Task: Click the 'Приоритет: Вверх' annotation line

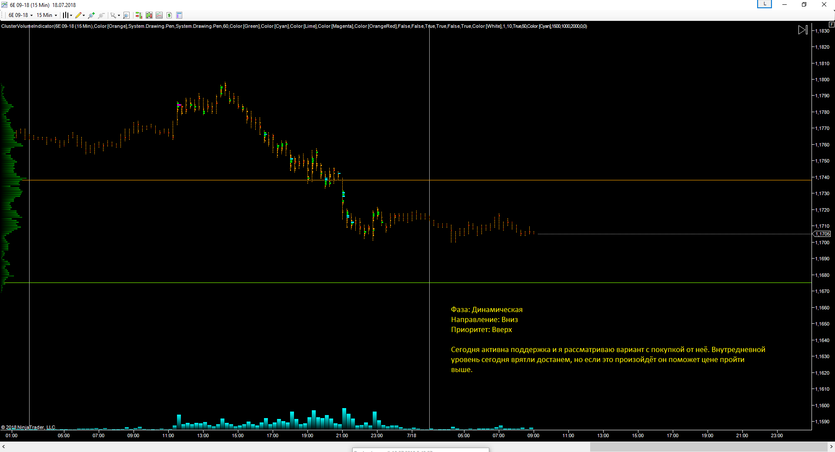Action: [481, 329]
